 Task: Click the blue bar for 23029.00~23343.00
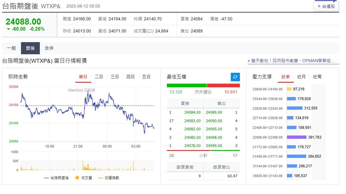(x=295, y=108)
